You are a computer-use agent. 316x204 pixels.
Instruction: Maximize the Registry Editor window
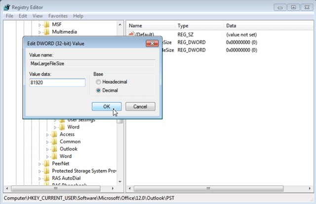tap(293, 7)
